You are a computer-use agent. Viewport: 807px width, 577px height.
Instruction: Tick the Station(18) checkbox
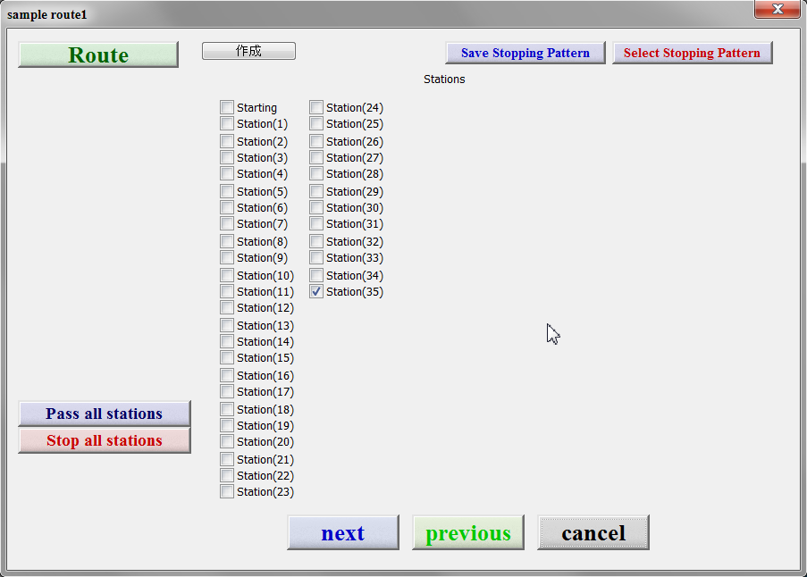point(227,410)
